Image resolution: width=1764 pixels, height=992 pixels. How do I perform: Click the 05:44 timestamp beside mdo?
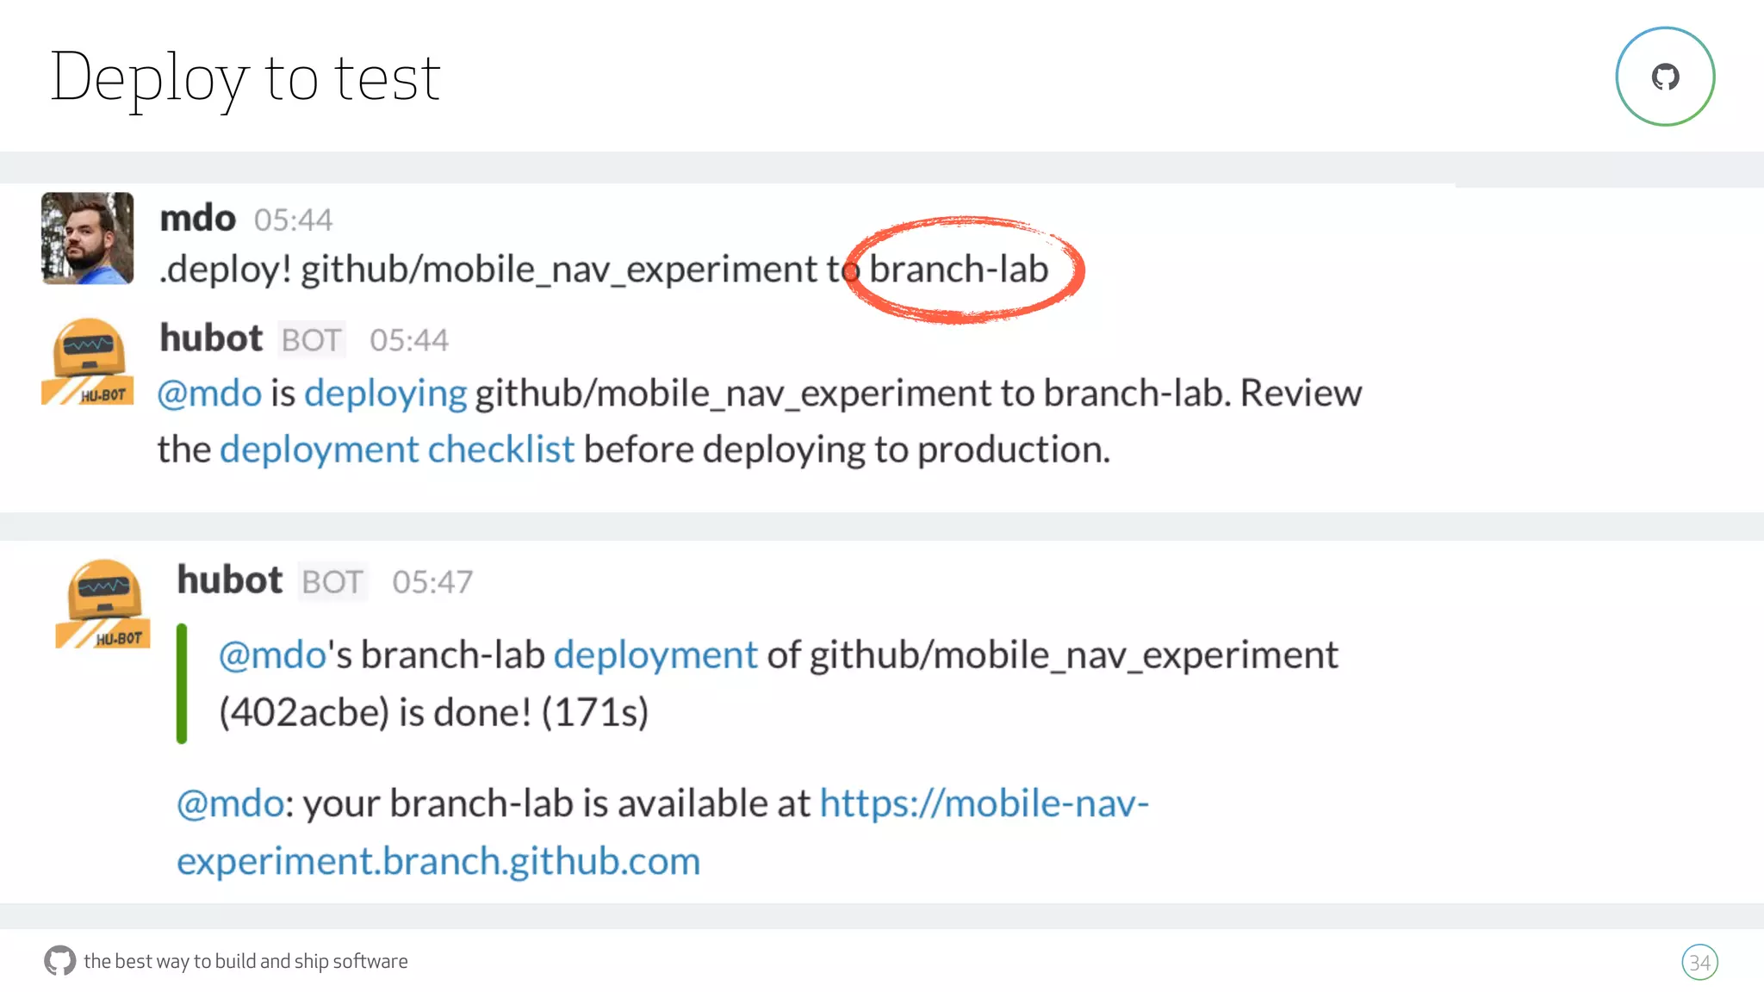tap(293, 220)
